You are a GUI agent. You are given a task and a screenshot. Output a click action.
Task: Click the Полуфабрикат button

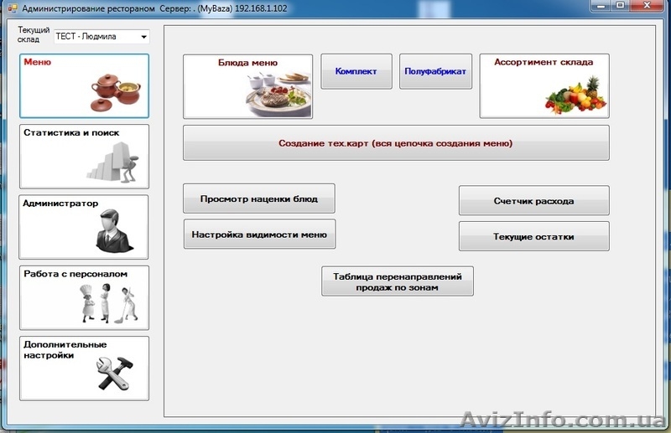[x=435, y=71]
